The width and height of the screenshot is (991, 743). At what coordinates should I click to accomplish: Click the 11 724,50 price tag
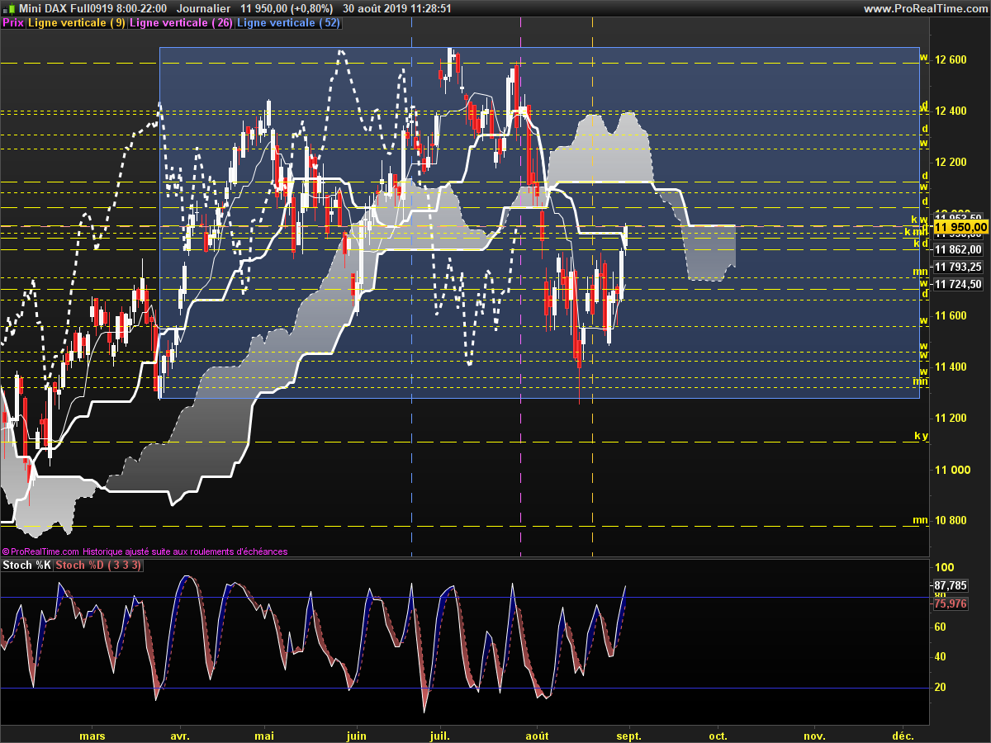coord(958,284)
